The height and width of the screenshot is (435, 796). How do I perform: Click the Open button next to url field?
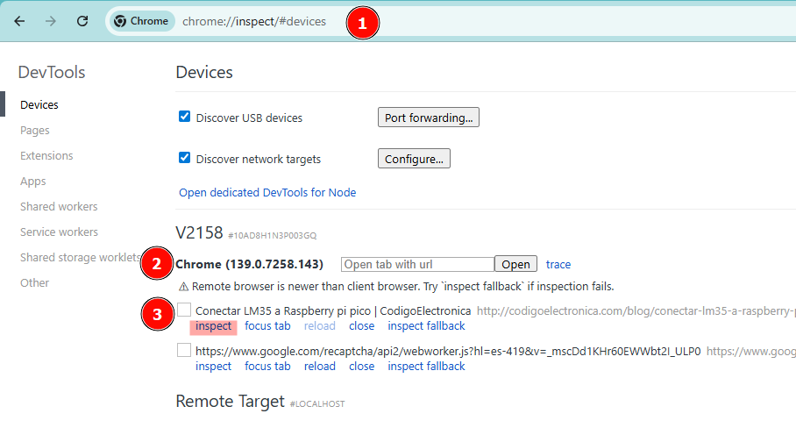(x=515, y=264)
